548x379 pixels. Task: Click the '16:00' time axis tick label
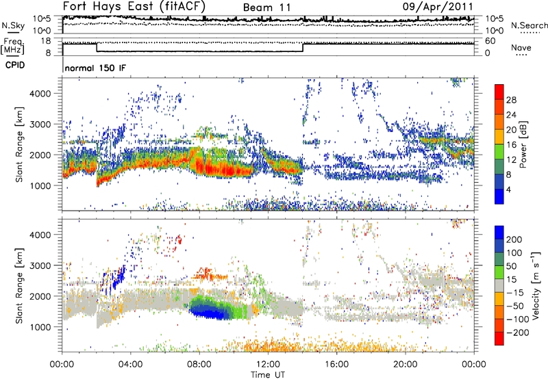(x=336, y=365)
